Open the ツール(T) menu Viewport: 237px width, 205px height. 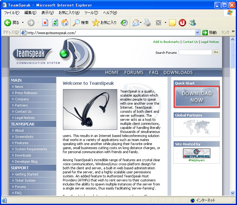pos(91,13)
